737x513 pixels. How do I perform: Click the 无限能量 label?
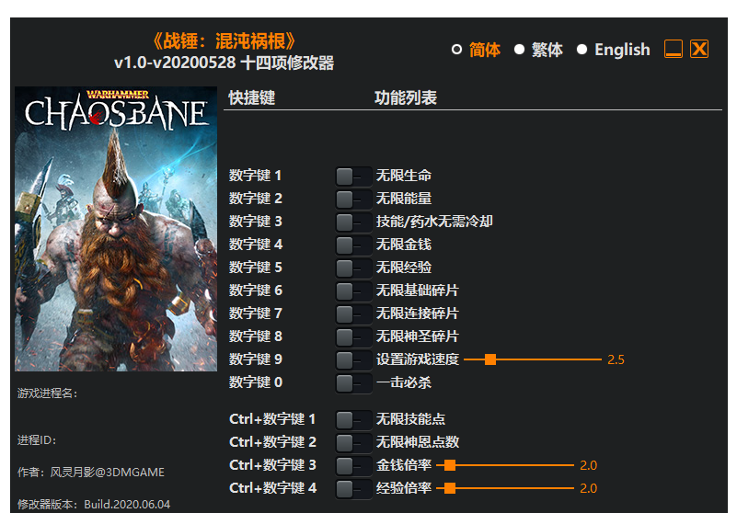coord(404,199)
